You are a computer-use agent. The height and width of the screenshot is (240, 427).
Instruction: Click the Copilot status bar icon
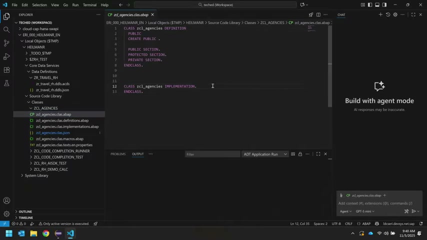click(x=377, y=223)
